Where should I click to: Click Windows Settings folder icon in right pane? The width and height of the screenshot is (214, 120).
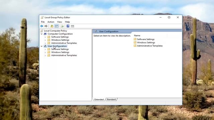pos(135,42)
